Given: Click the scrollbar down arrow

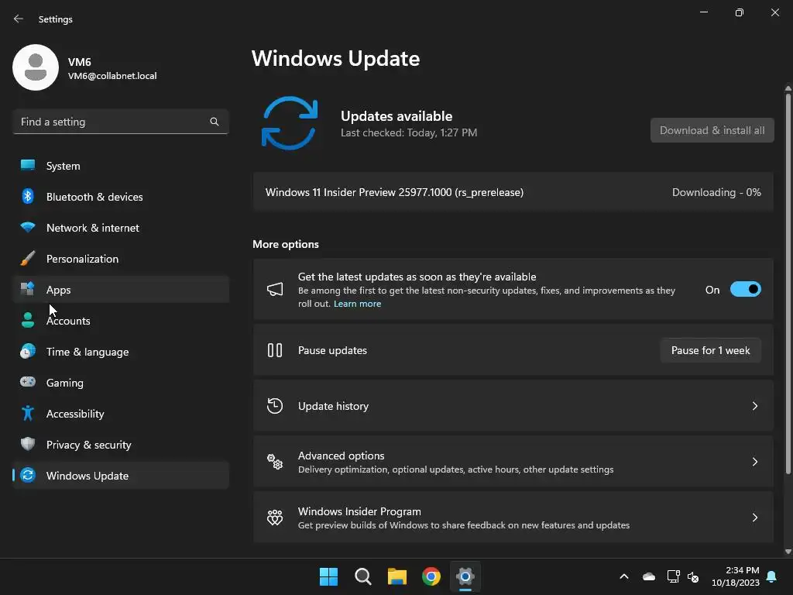Looking at the screenshot, I should 788,552.
